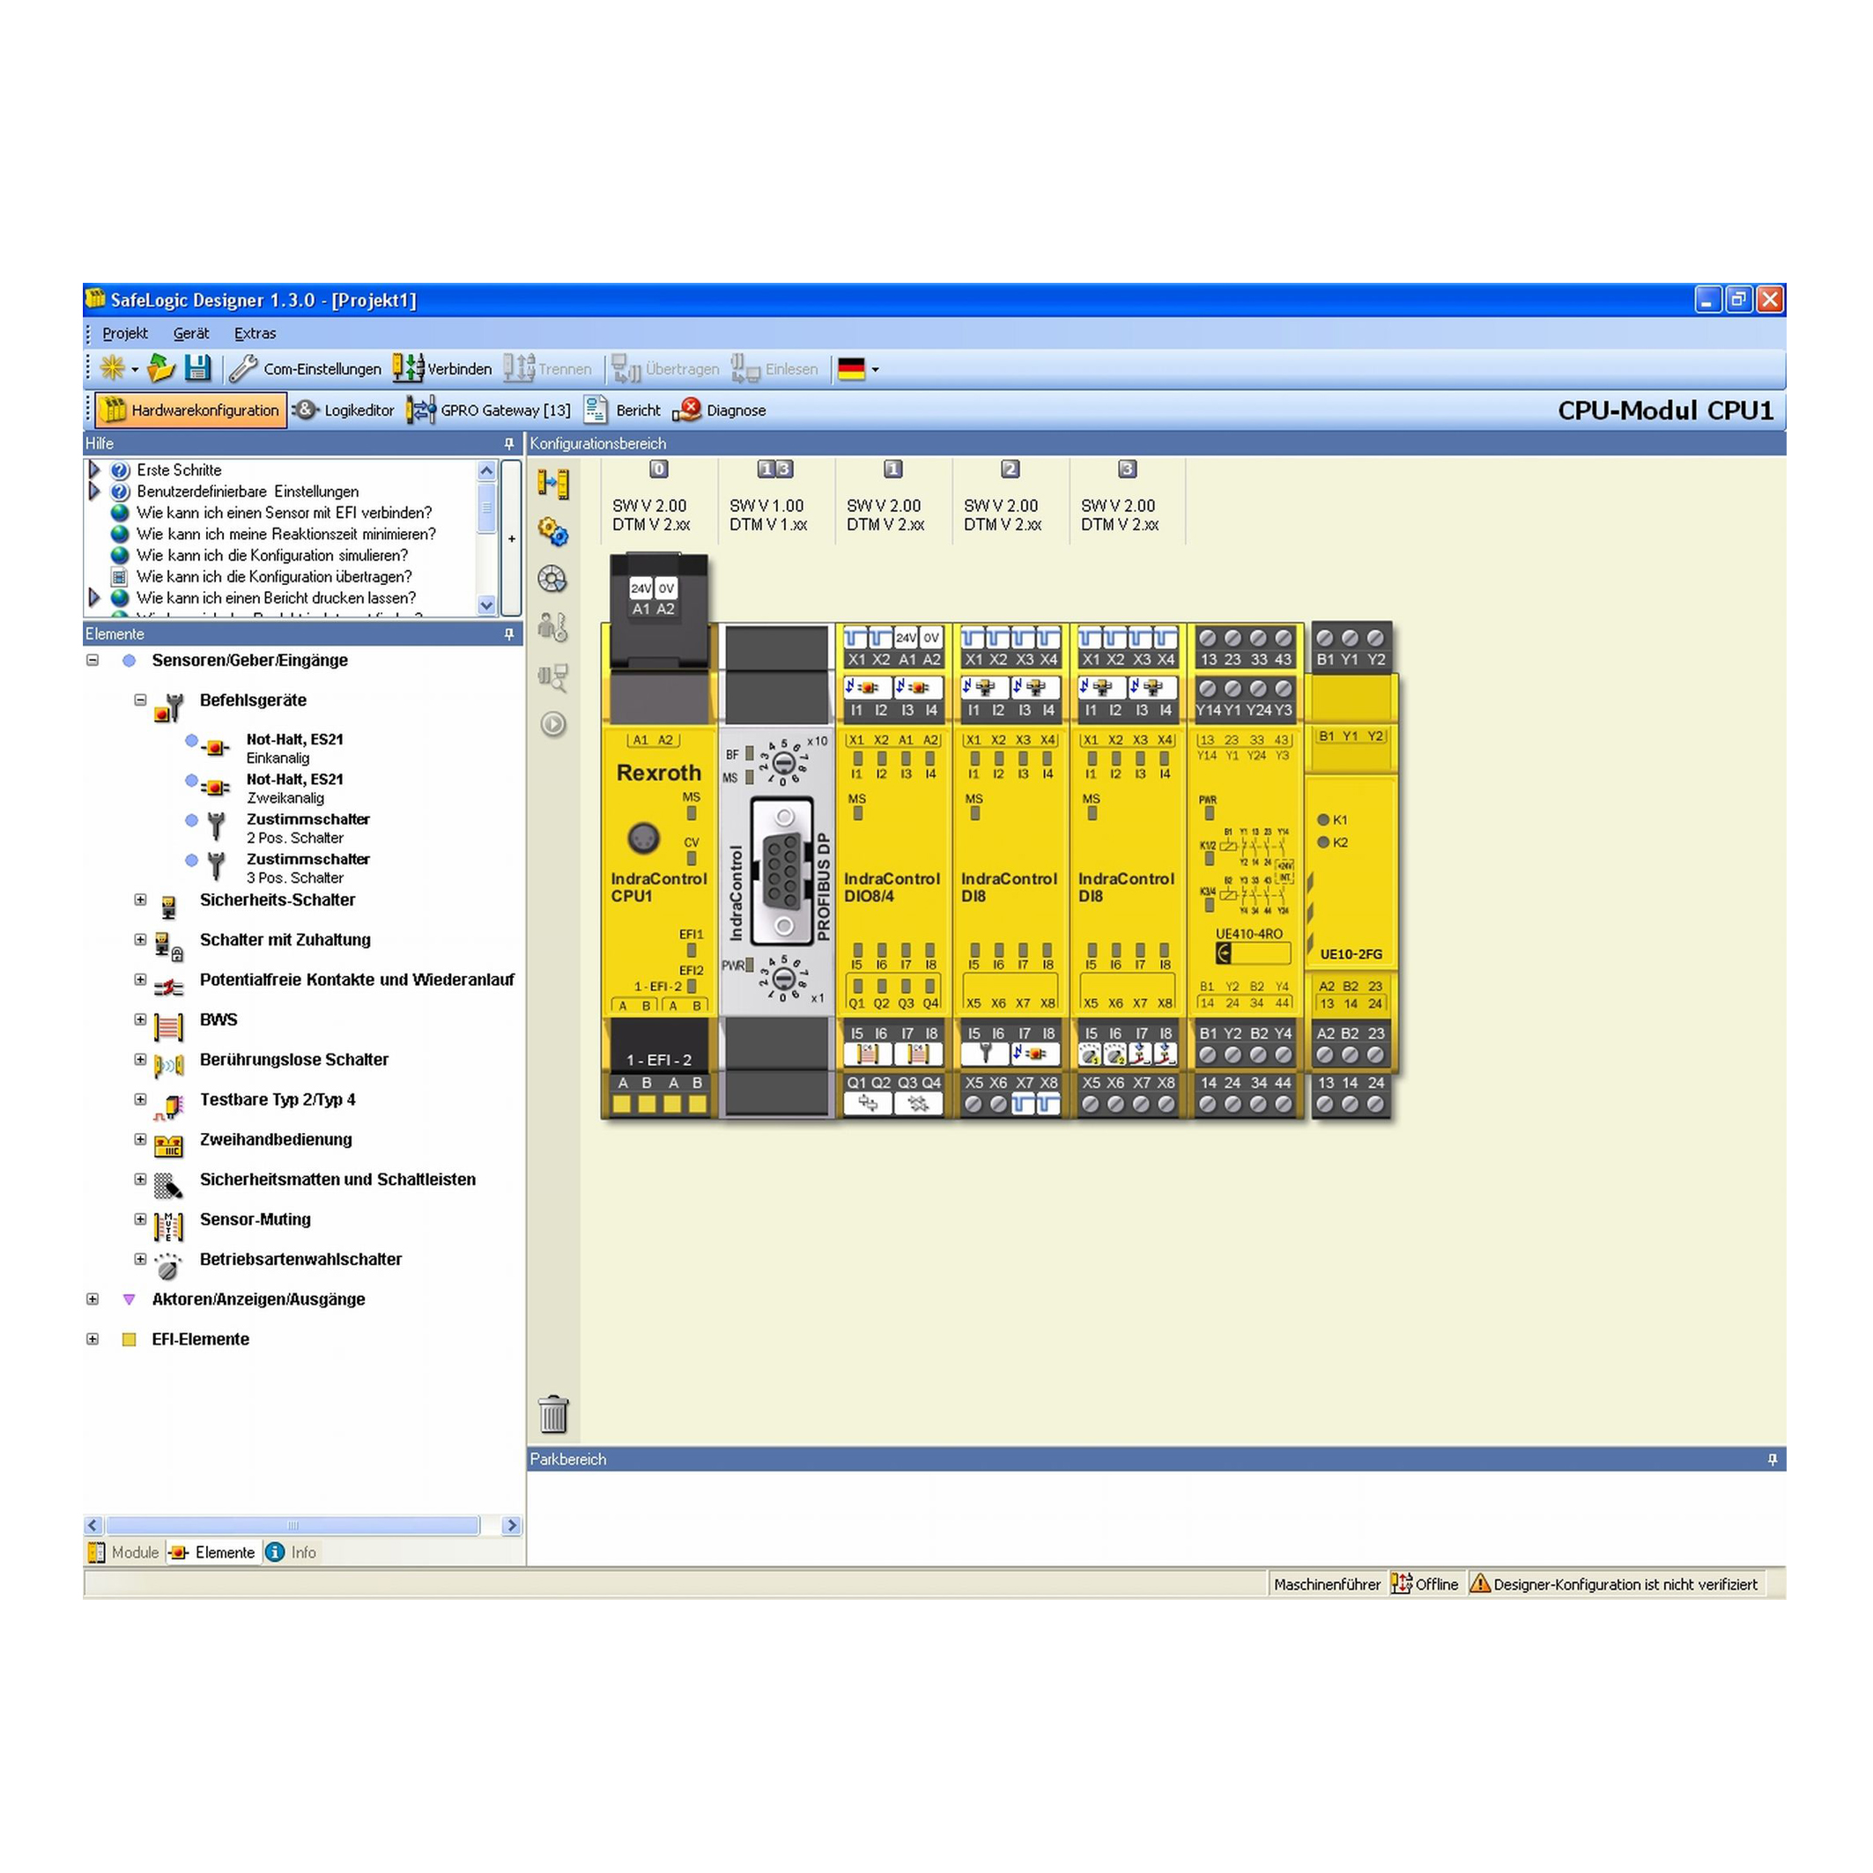The width and height of the screenshot is (1873, 1873).
Task: Open the Diagnose view icon
Action: click(x=689, y=410)
